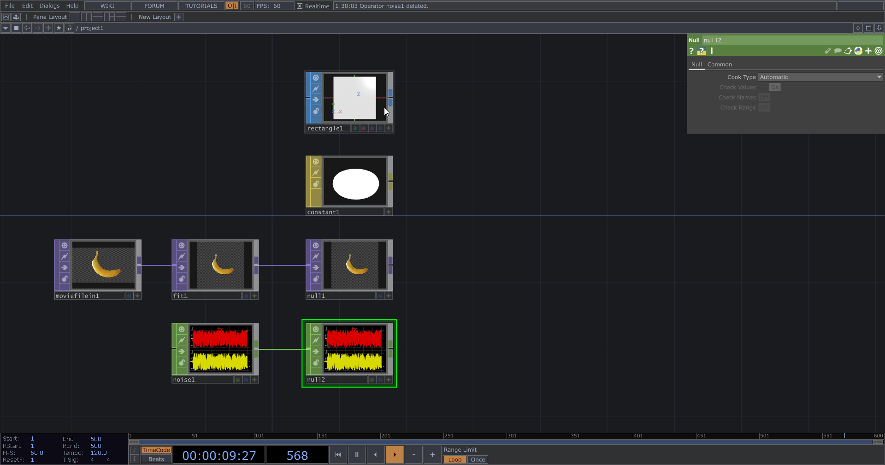885x465 pixels.
Task: Click the bypass flag on moviefilein1 node
Action: [65, 257]
